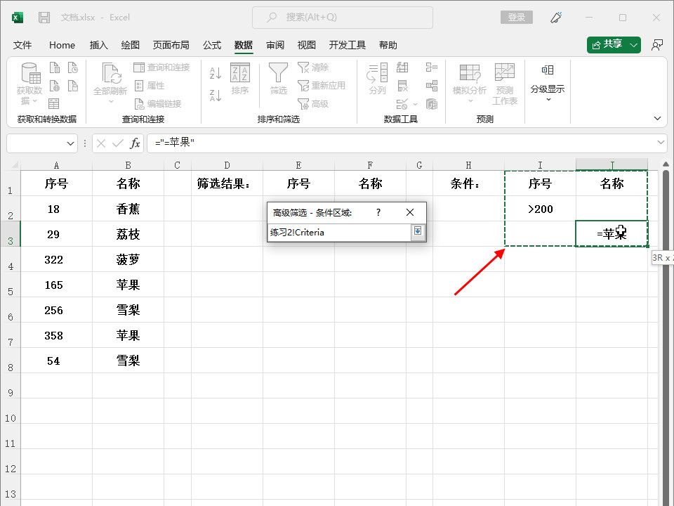Click the search box (搜索)
The image size is (674, 506).
(x=342, y=17)
